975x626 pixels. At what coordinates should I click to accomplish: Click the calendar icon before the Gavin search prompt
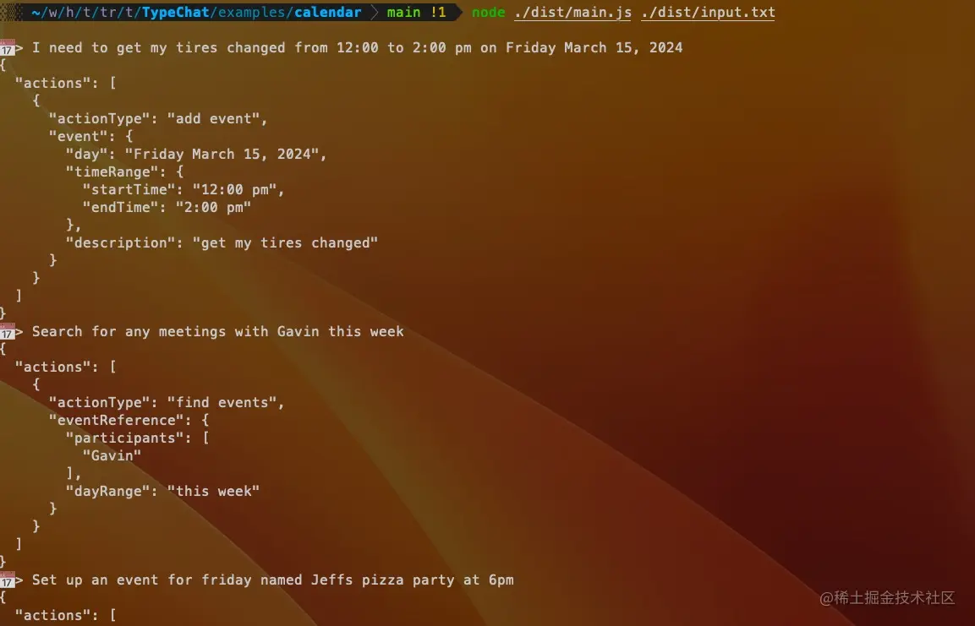point(8,331)
